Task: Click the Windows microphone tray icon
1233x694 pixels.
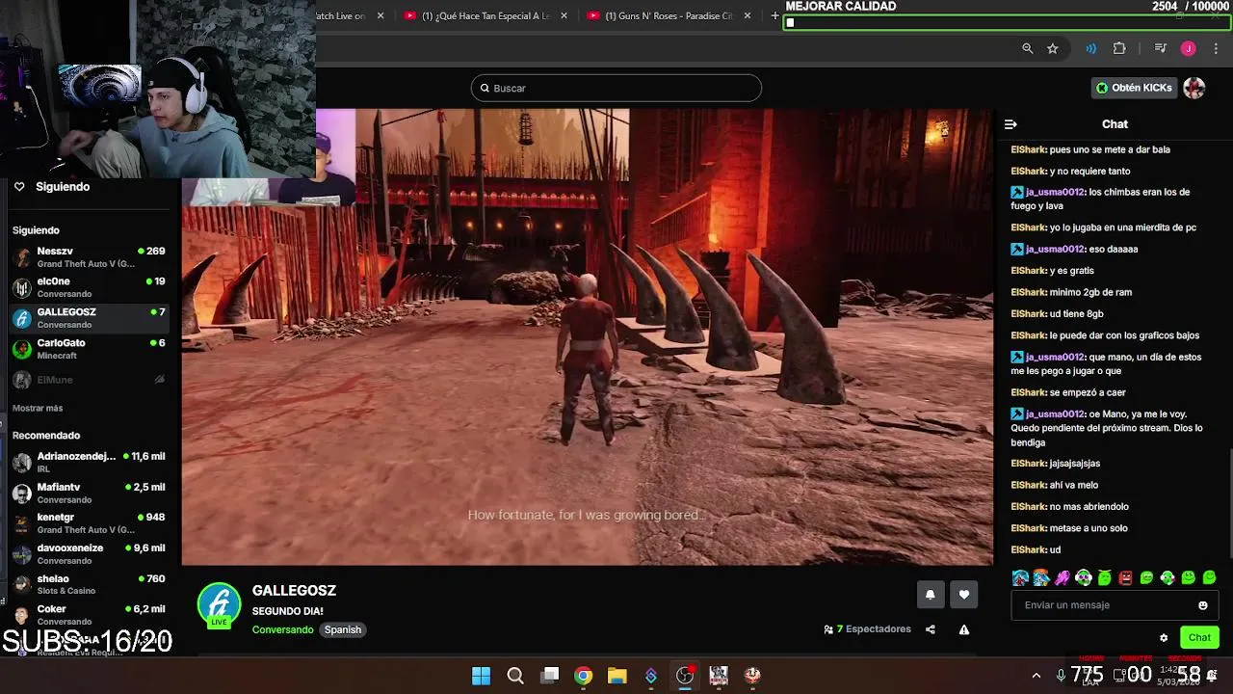Action: click(x=1061, y=676)
